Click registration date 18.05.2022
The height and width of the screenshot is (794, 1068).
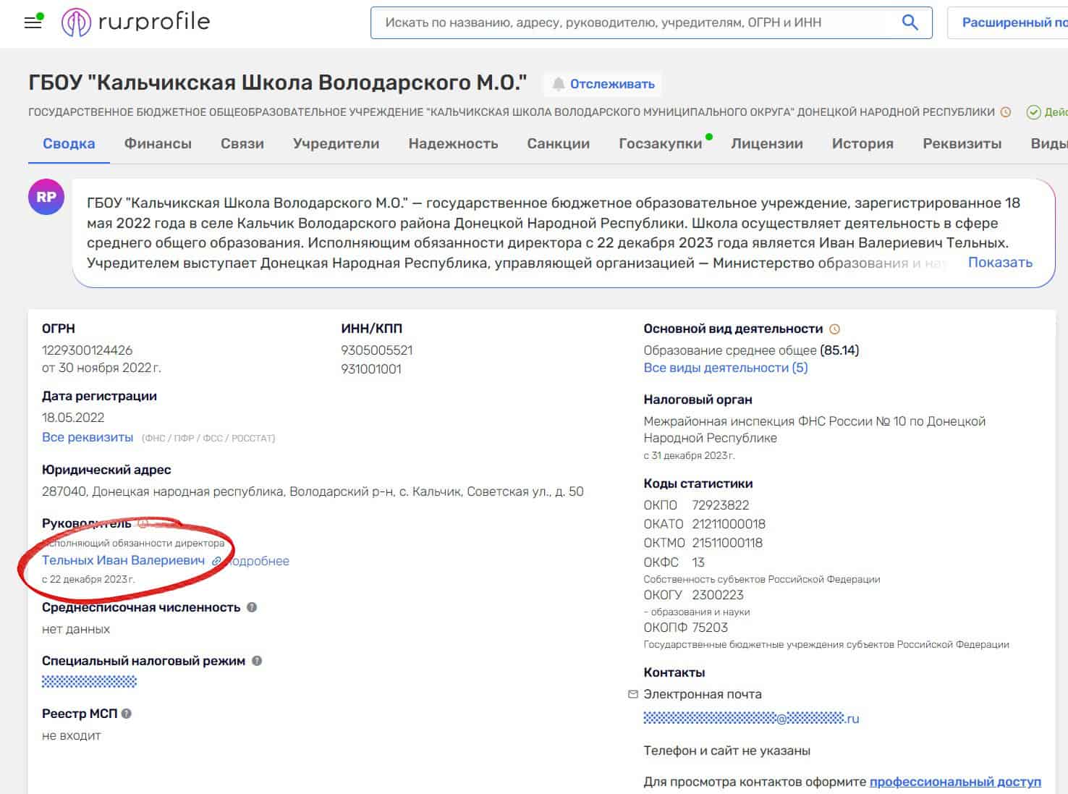pyautogui.click(x=73, y=418)
